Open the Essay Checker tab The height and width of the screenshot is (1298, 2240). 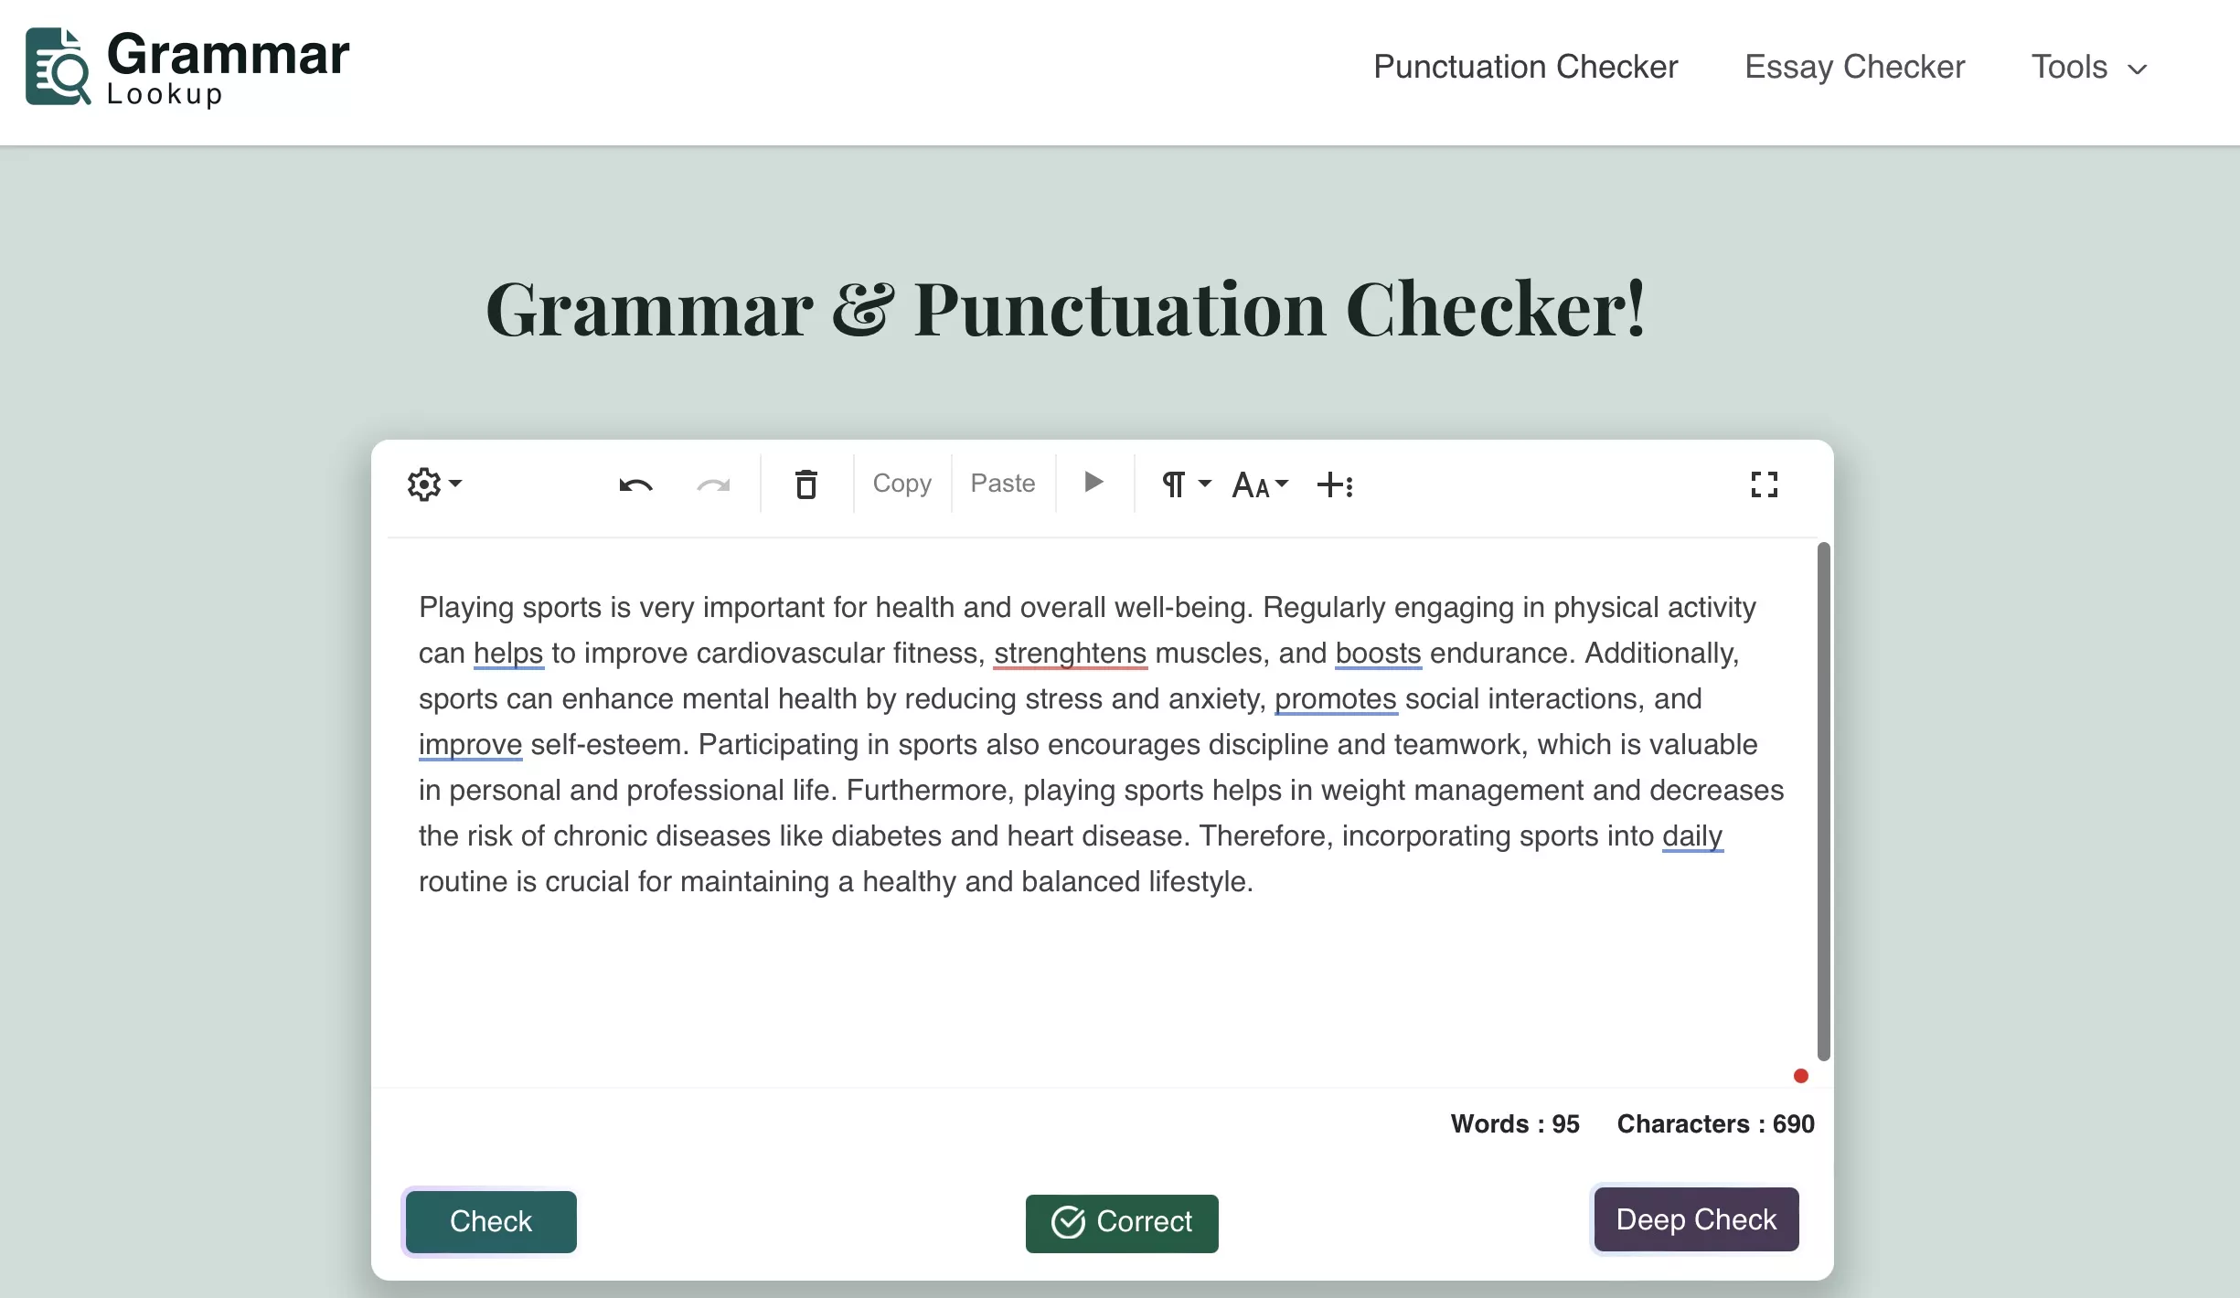[x=1854, y=67]
